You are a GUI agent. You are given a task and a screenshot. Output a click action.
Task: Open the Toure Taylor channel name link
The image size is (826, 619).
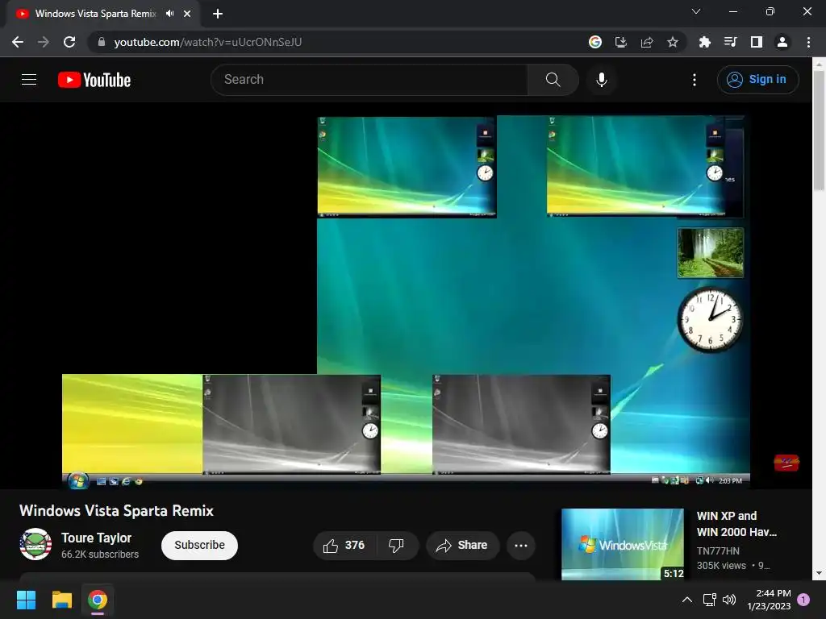point(97,538)
